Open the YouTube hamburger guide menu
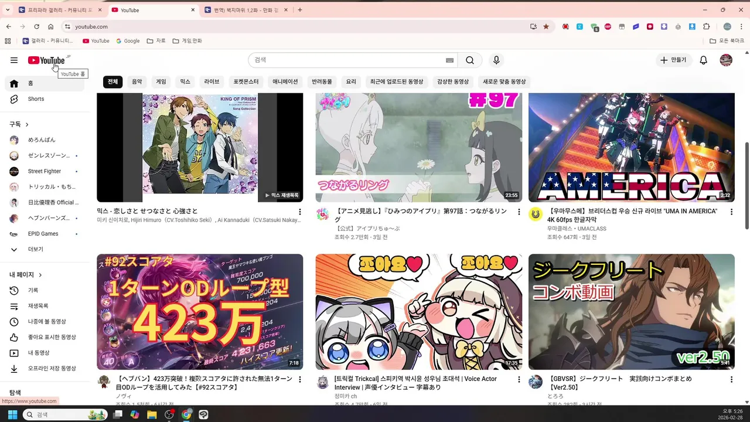 tap(13, 60)
